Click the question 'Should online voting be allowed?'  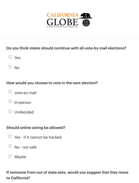coord(36,128)
